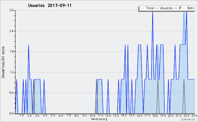198x122 pixels.
Task: Click the y-axis value 1.2
Action: point(11,72)
